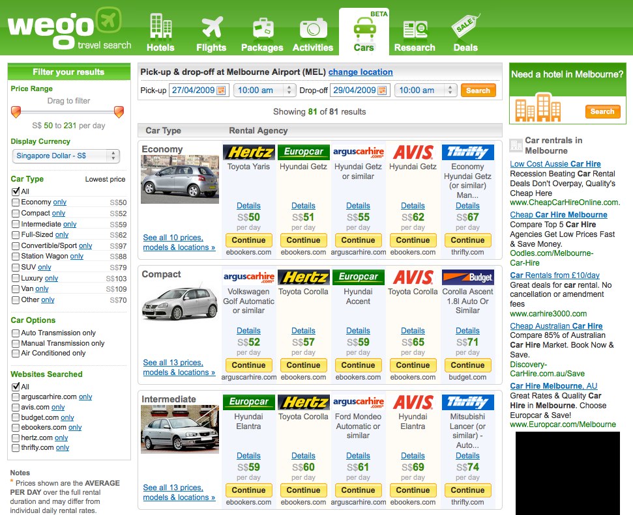Check the Manual Transmission only checkbox
Viewport: 633px width, 515px height.
[16, 343]
